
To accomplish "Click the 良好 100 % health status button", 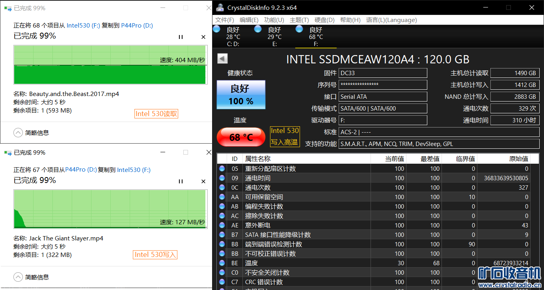I will pos(241,95).
